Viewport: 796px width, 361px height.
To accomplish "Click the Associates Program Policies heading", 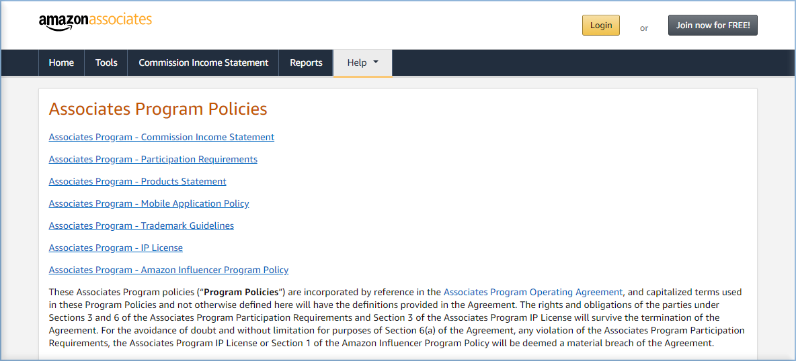I will coord(158,109).
